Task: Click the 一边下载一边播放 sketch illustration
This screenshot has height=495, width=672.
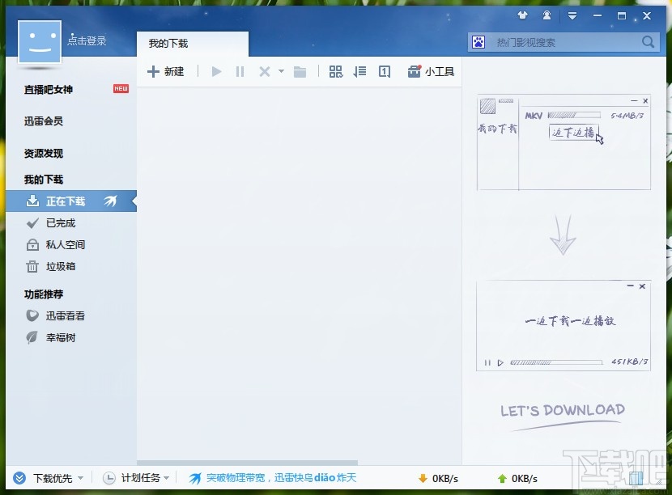Action: [564, 326]
